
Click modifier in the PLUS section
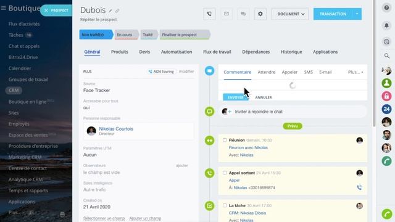click(x=186, y=72)
